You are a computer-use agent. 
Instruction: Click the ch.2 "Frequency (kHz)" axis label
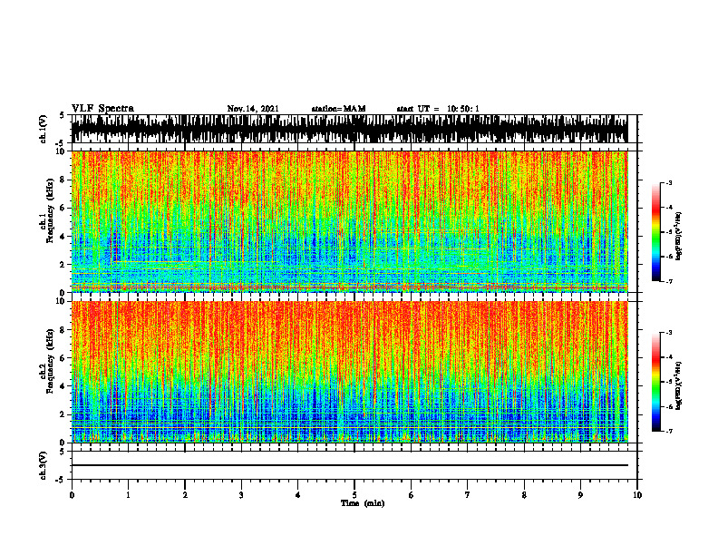tap(50, 361)
